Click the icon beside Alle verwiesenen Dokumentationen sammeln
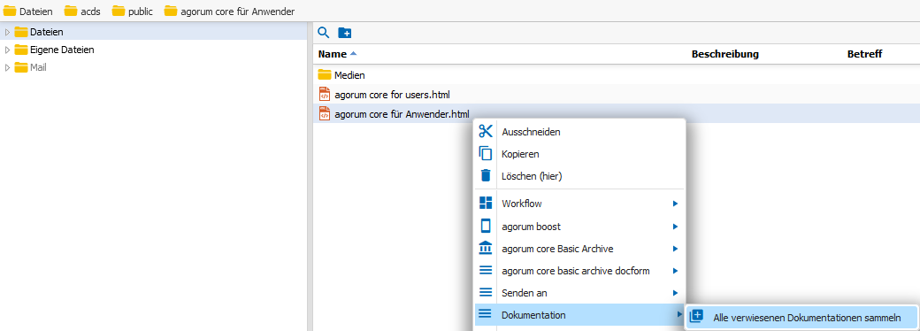Screen dimensions: 920x331 click(696, 317)
